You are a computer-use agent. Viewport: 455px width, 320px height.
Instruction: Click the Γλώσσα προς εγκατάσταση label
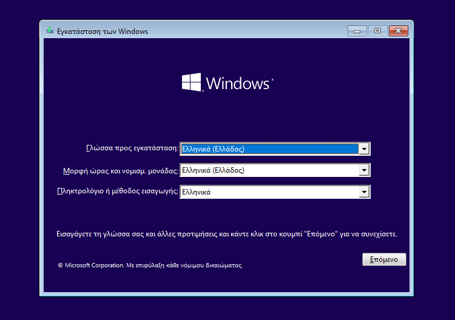click(132, 148)
